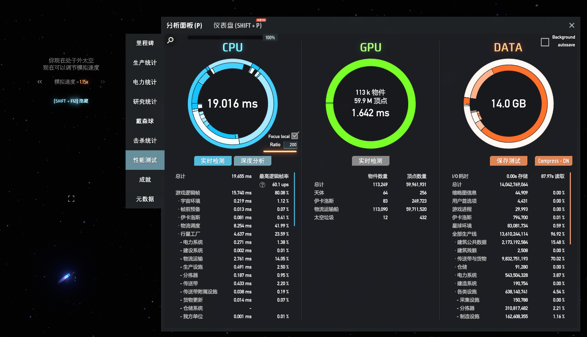Toggle the Focus local checkbox

point(295,136)
